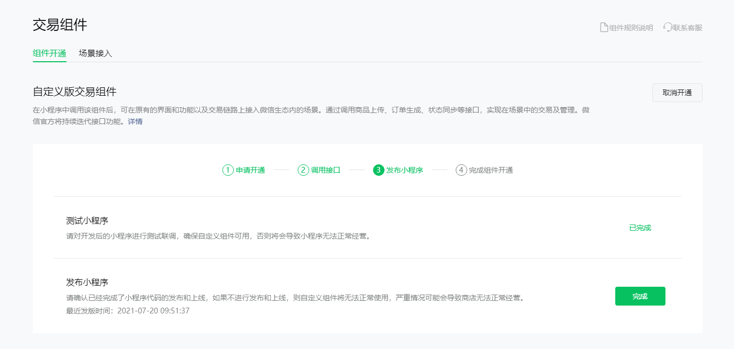
Task: Click the 取消开通 button
Action: [677, 93]
